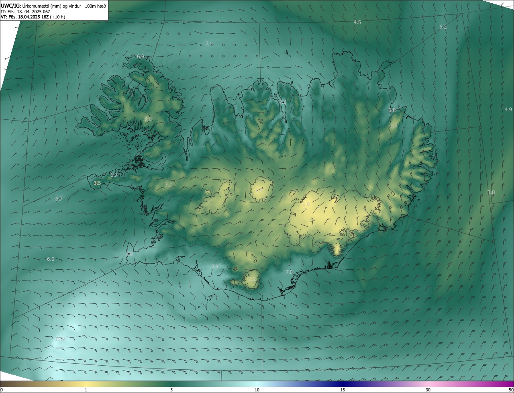Click the 7.3 label in the northern fjord
Viewport: 514px width, 393px height.
[x=283, y=102]
